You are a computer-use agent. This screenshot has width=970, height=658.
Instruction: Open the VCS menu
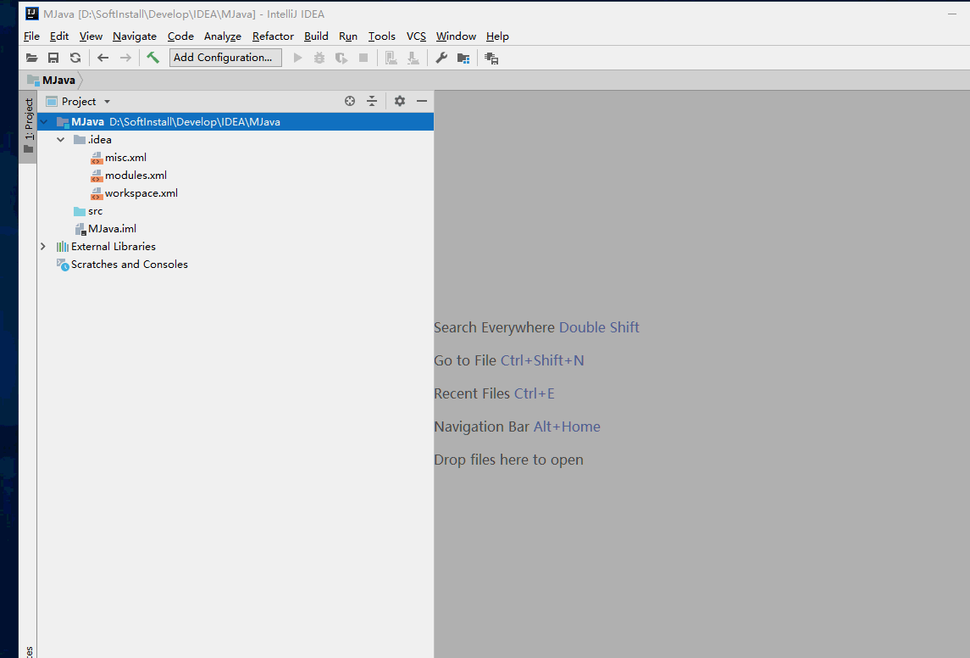tap(416, 36)
